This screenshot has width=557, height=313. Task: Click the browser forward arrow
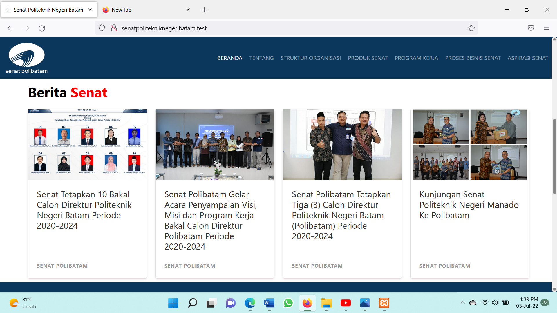tap(26, 28)
